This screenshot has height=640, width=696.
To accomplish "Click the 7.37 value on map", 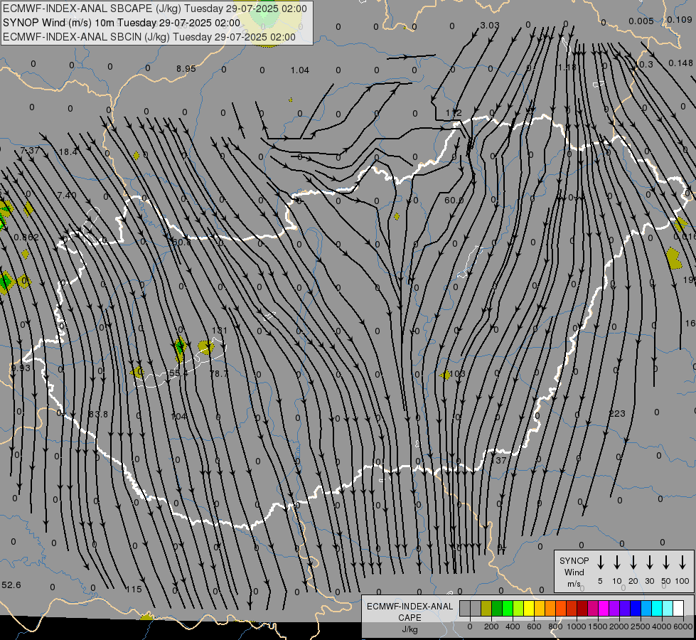I will (x=30, y=151).
